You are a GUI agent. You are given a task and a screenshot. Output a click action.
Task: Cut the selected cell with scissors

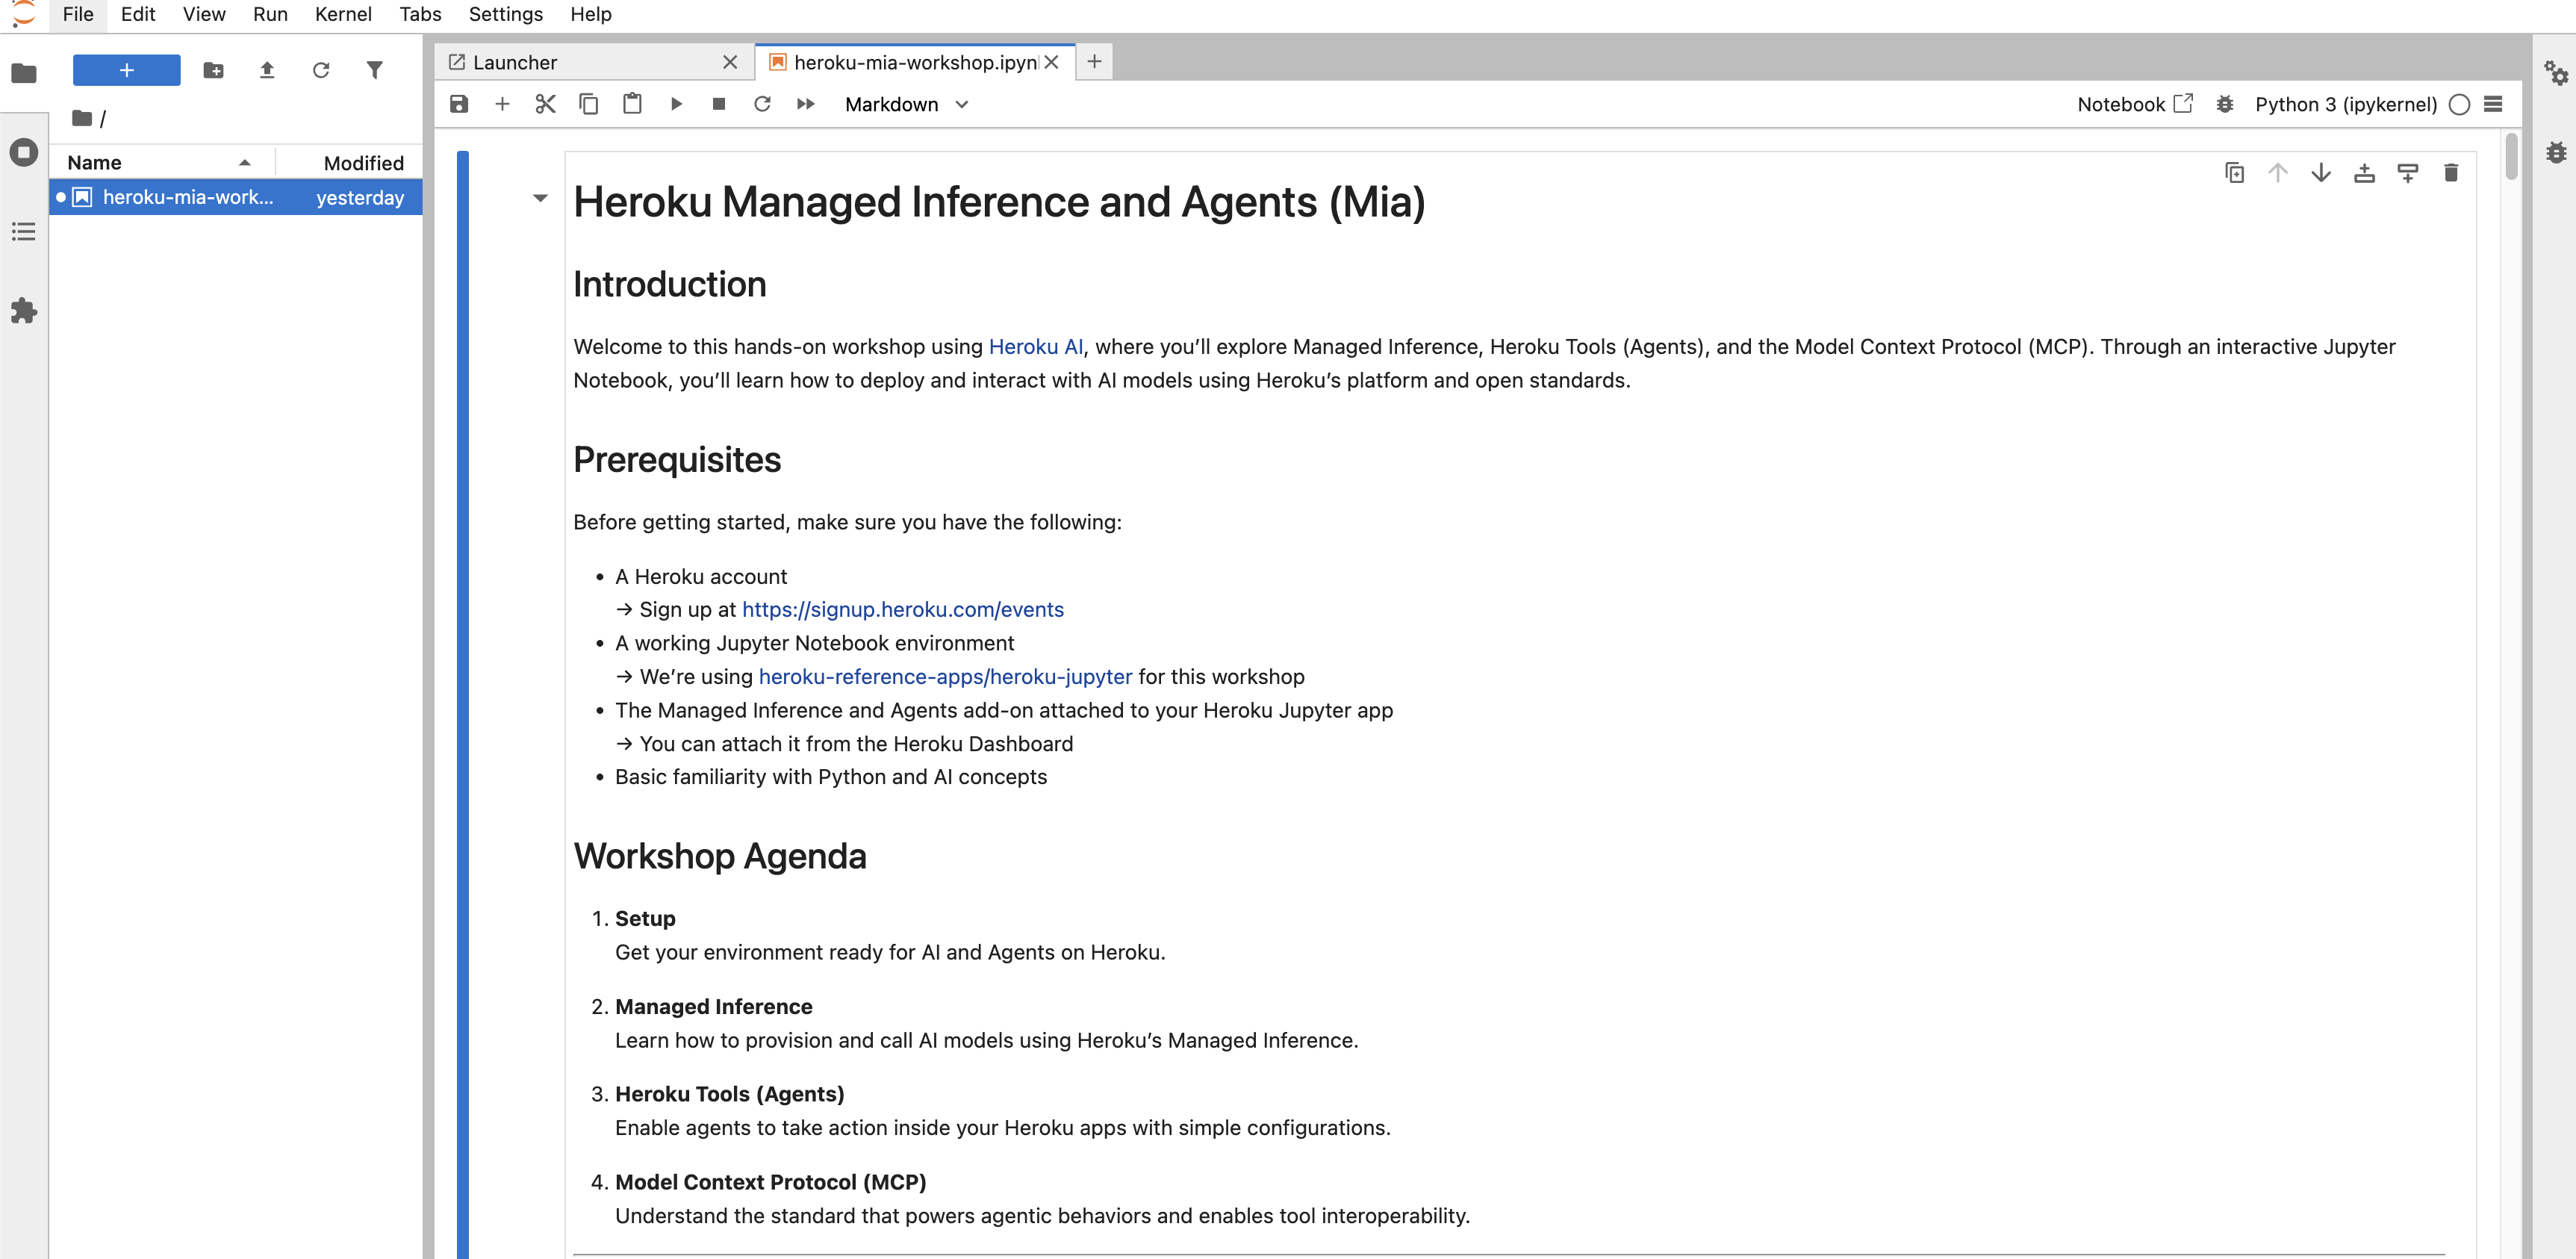(545, 104)
